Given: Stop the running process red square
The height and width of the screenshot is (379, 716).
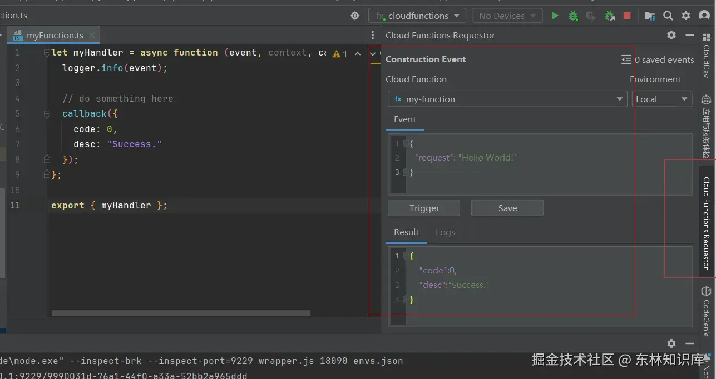Looking at the screenshot, I should [x=627, y=16].
